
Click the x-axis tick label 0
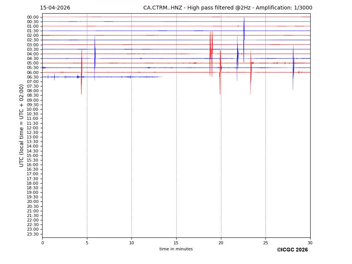43,243
